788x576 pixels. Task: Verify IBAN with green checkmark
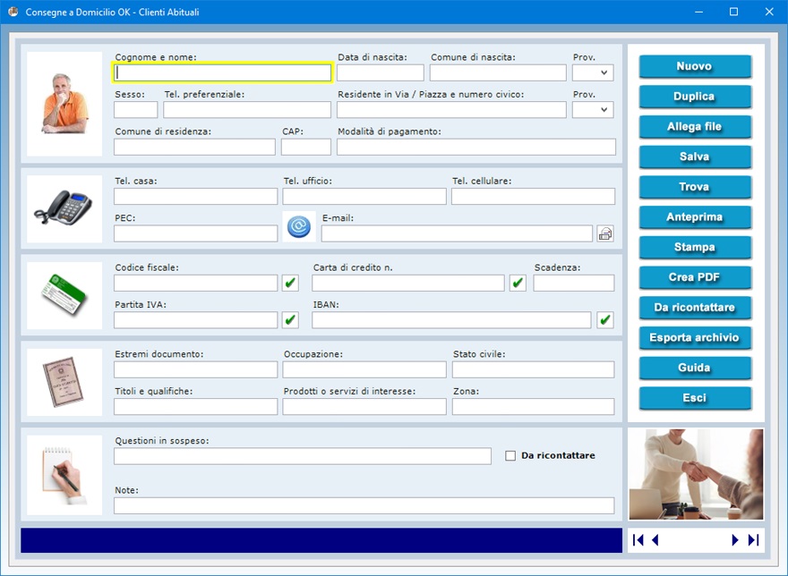tap(605, 320)
